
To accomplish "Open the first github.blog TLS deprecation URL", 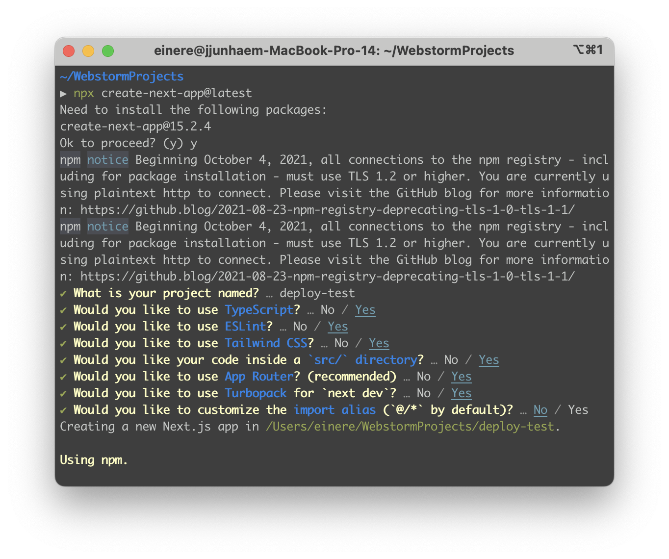I will click(x=328, y=210).
